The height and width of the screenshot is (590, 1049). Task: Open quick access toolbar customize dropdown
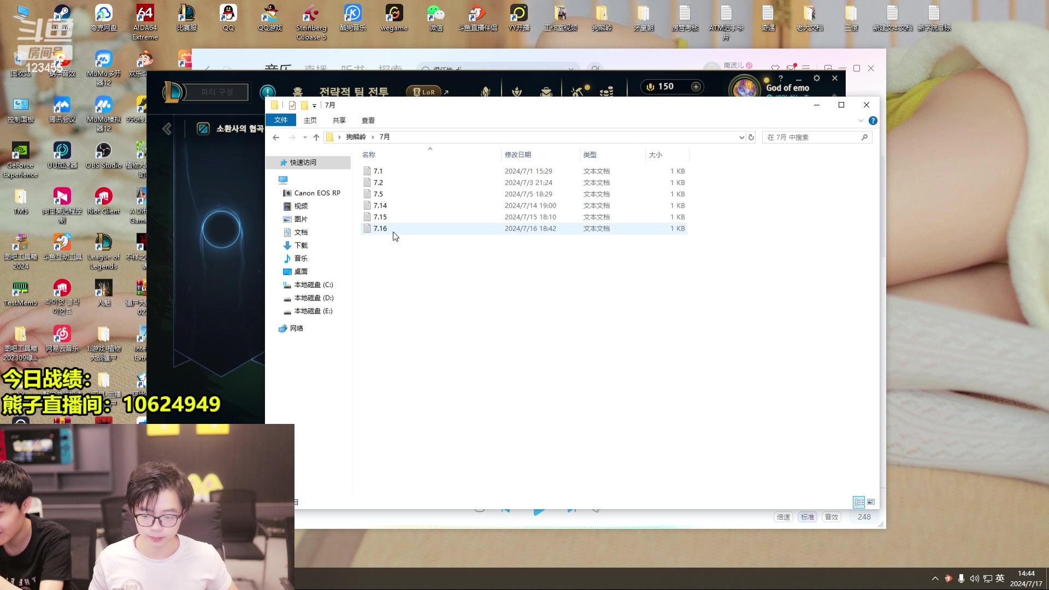pyautogui.click(x=314, y=105)
